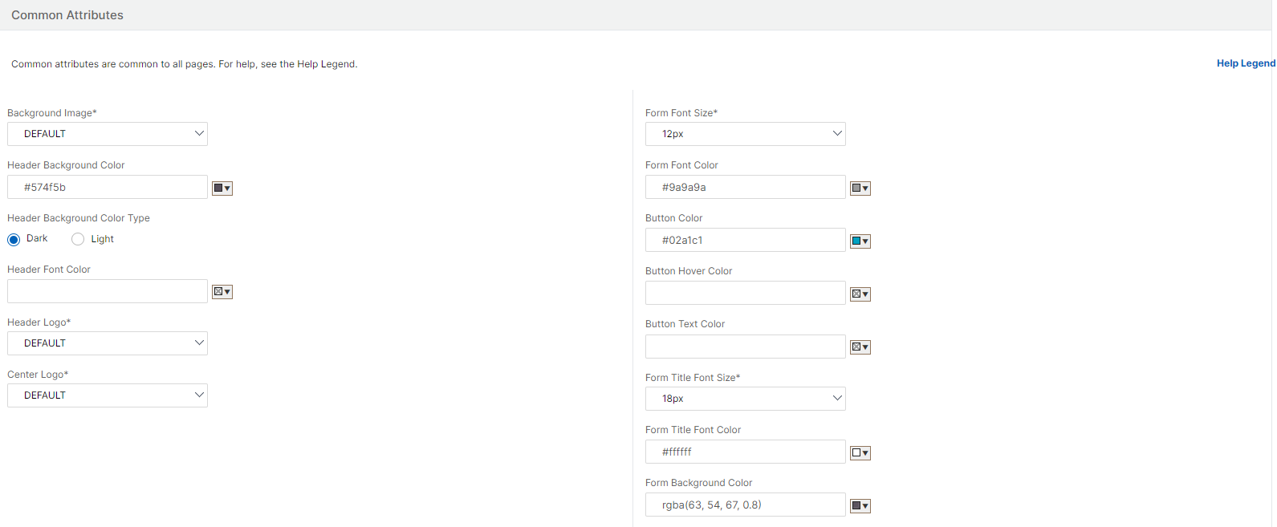Edit the Form Font Color field
The width and height of the screenshot is (1277, 527).
pos(746,187)
